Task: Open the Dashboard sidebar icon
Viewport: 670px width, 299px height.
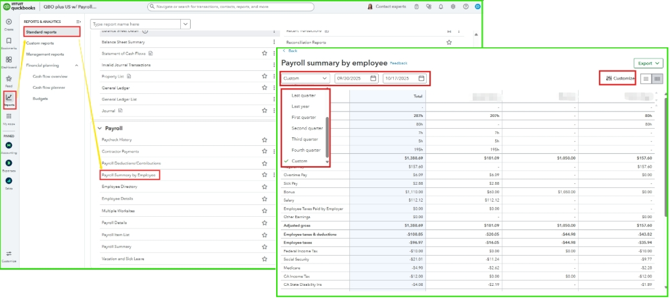Action: coord(9,60)
